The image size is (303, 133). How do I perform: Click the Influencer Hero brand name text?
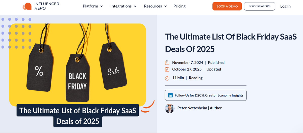click(x=47, y=6)
